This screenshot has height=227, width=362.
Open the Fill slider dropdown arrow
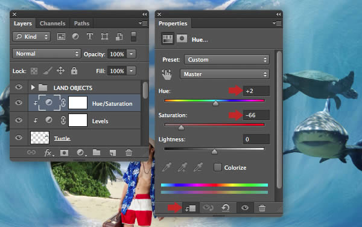(131, 71)
